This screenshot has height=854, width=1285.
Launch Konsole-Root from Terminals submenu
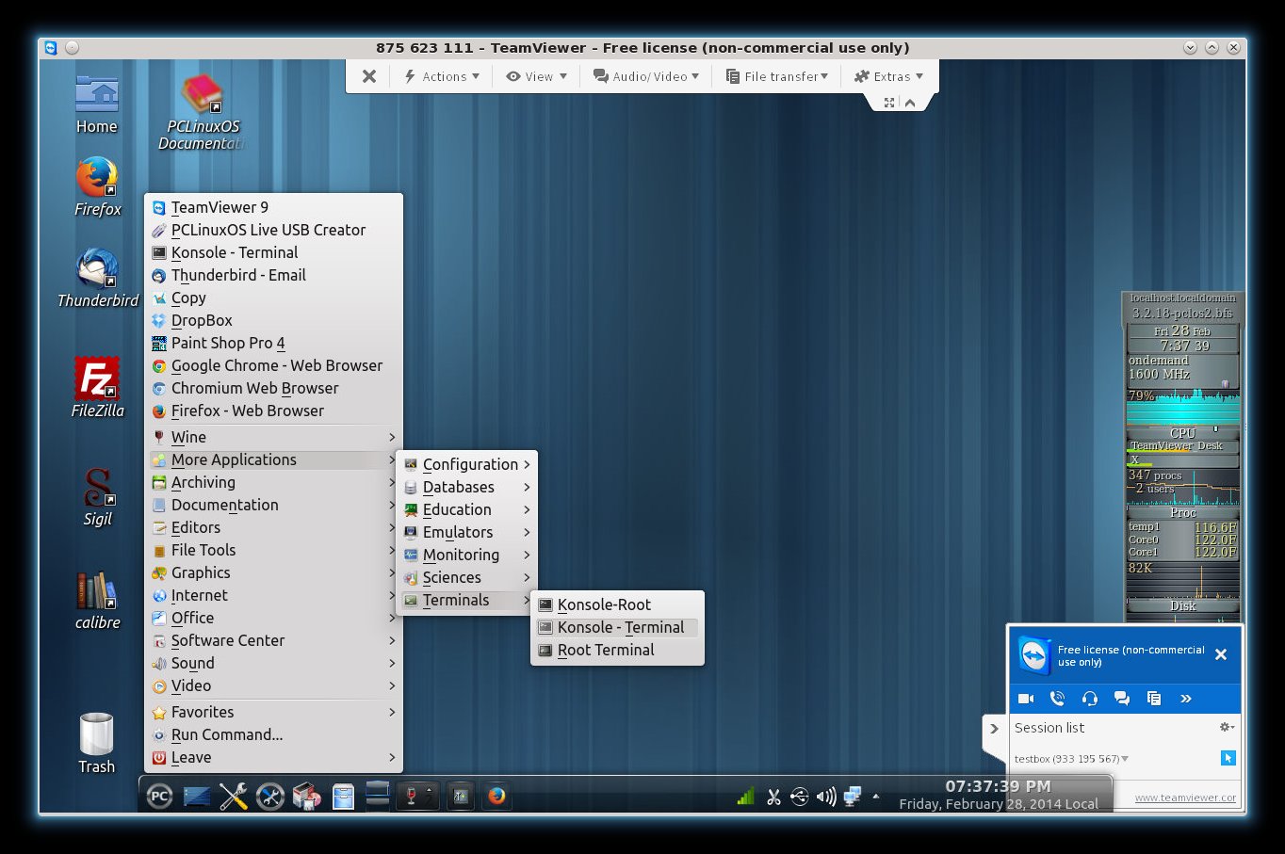click(617, 604)
